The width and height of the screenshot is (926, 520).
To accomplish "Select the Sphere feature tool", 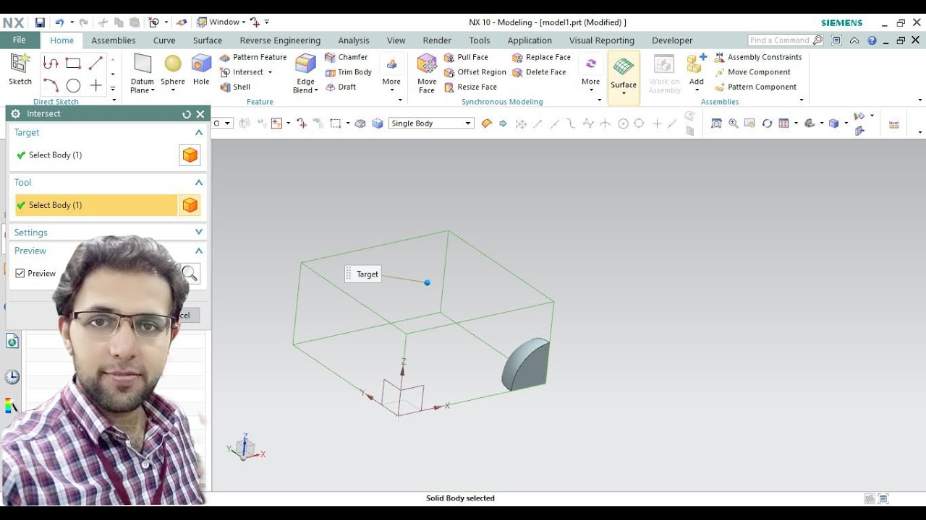I will point(173,70).
